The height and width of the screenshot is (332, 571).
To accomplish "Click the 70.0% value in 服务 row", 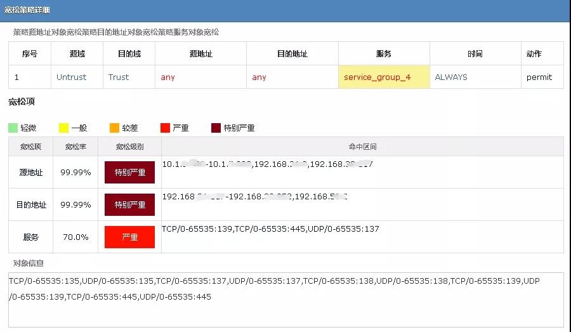I will pos(75,237).
